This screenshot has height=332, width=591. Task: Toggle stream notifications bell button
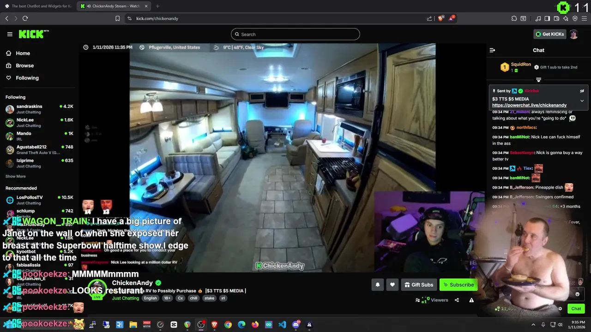pos(377,285)
